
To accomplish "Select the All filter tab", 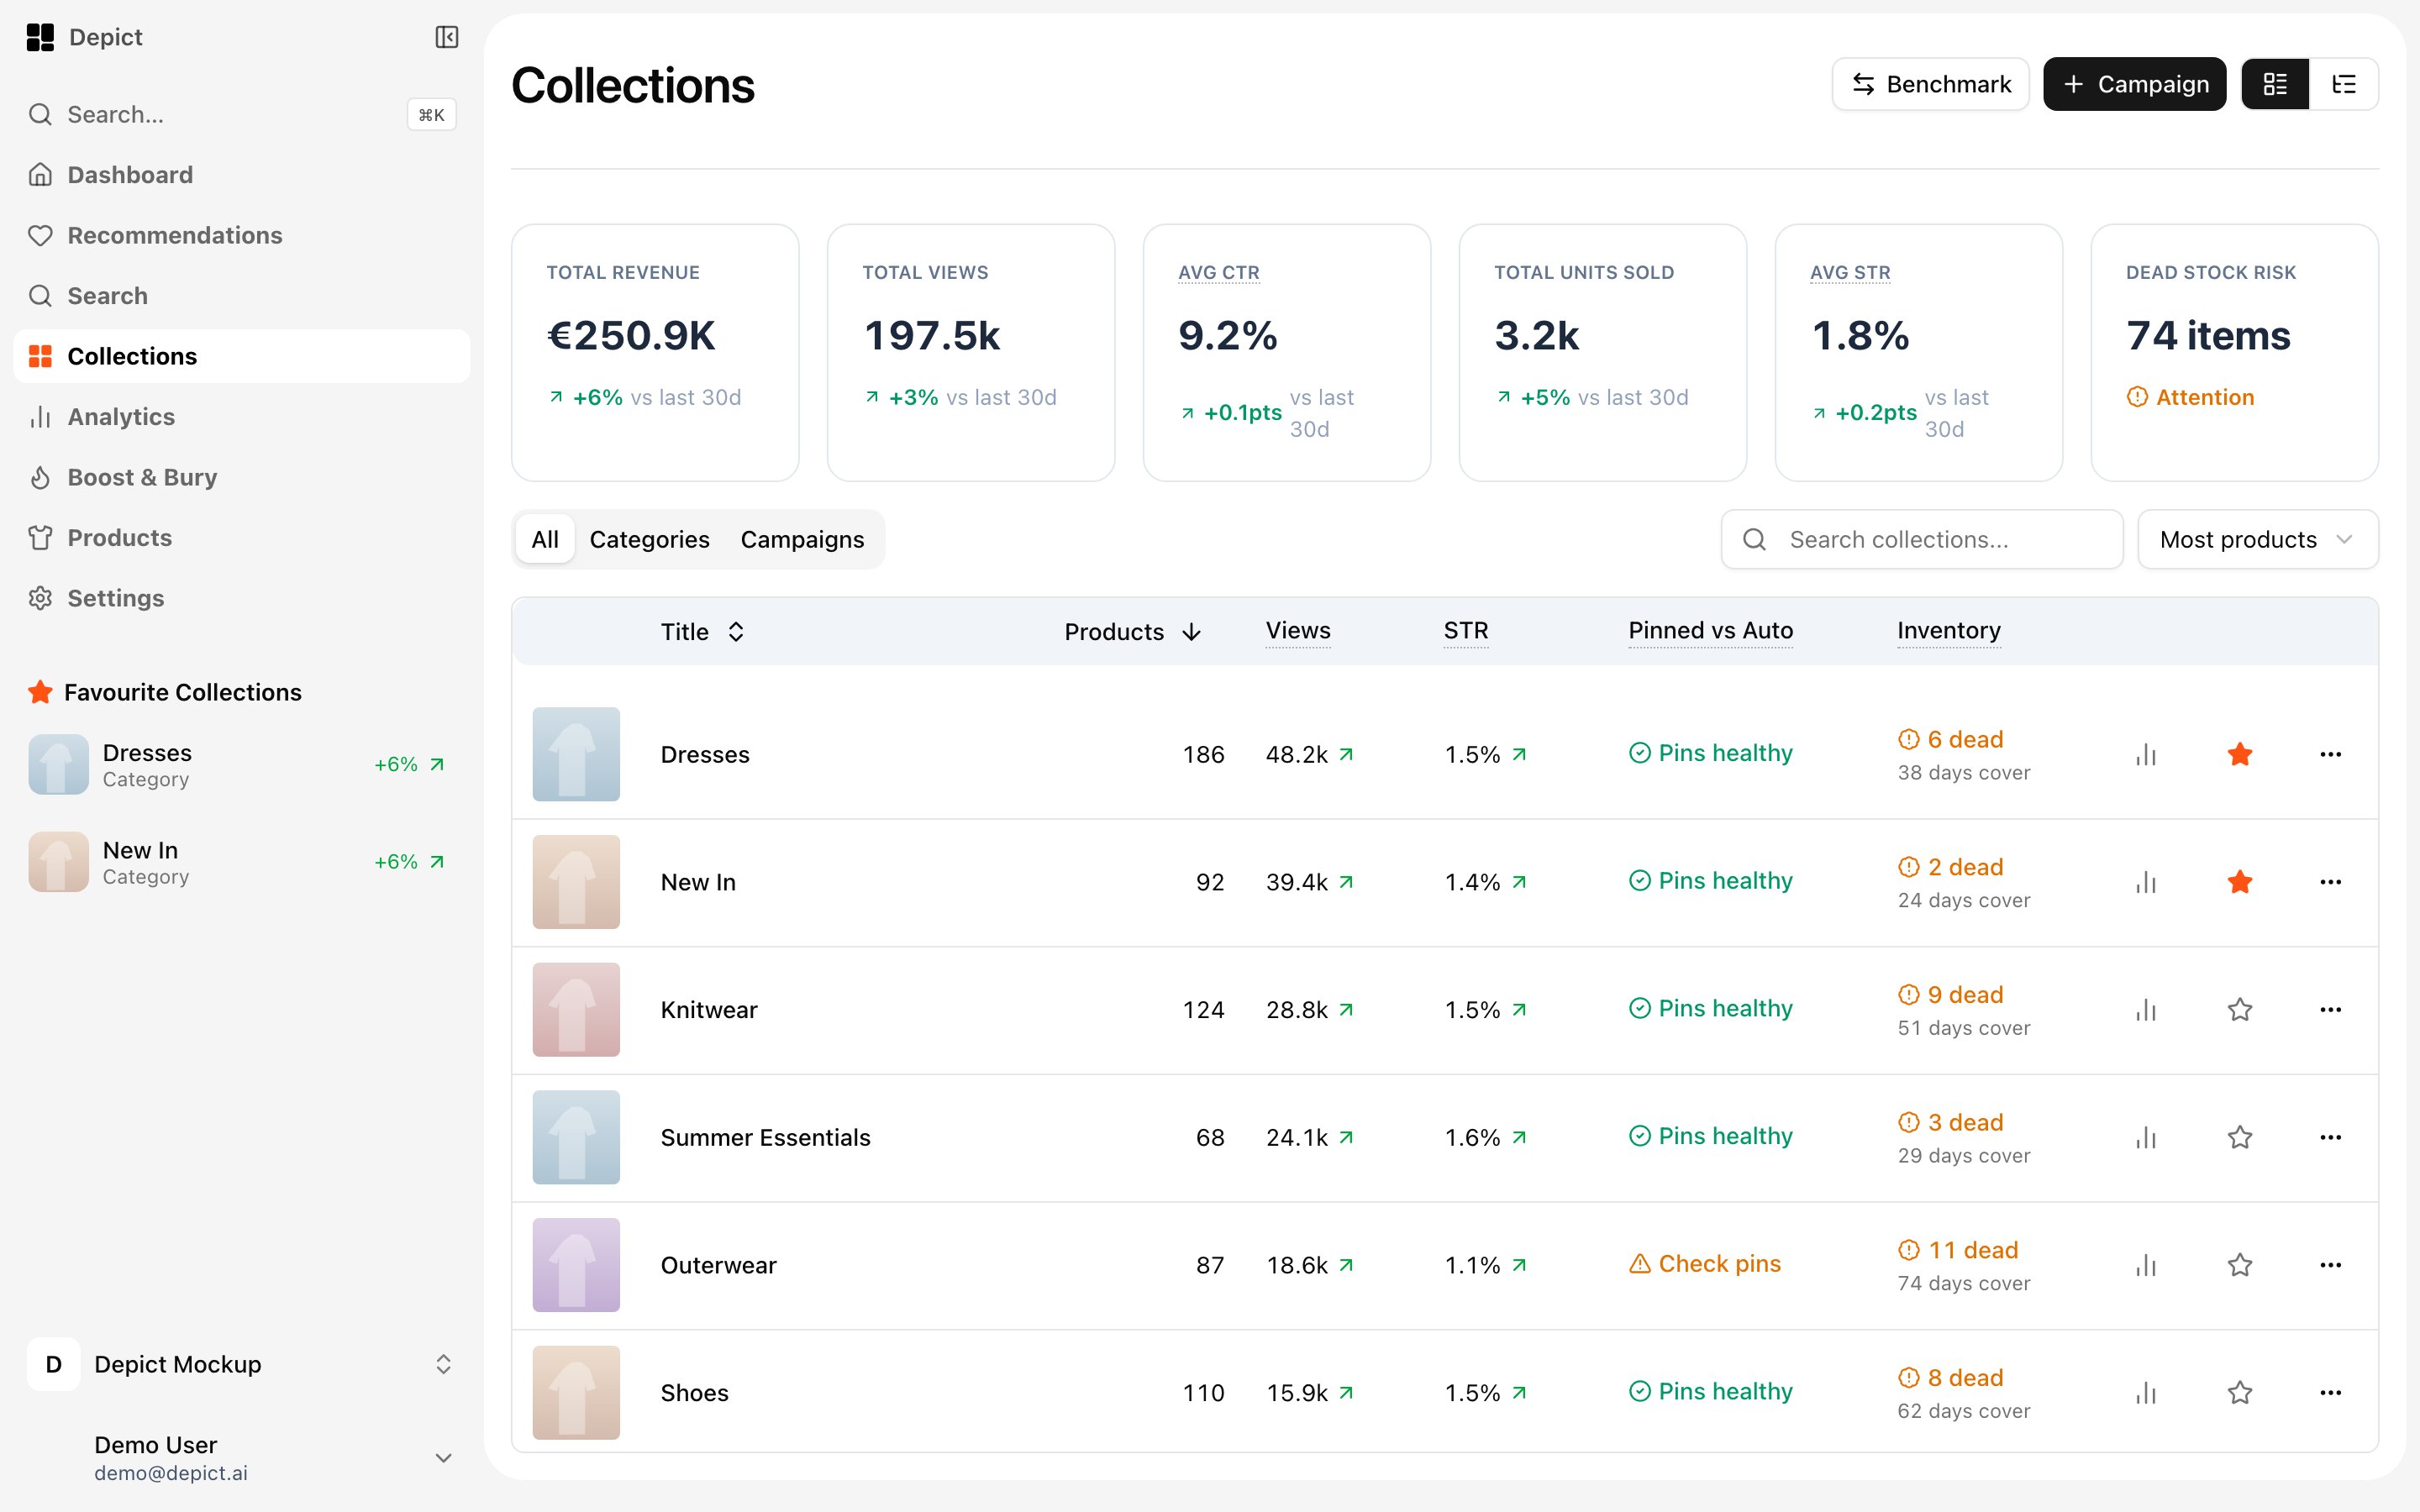I will coord(545,540).
